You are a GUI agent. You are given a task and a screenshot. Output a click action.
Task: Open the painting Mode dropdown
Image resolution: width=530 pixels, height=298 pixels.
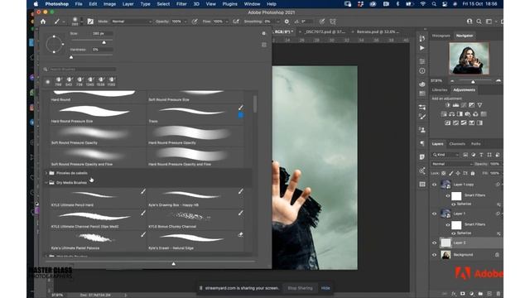click(x=132, y=22)
